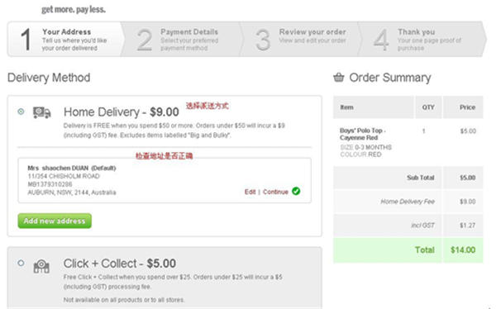Select the Home Delivery radio button
The width and height of the screenshot is (496, 309).
(x=21, y=112)
